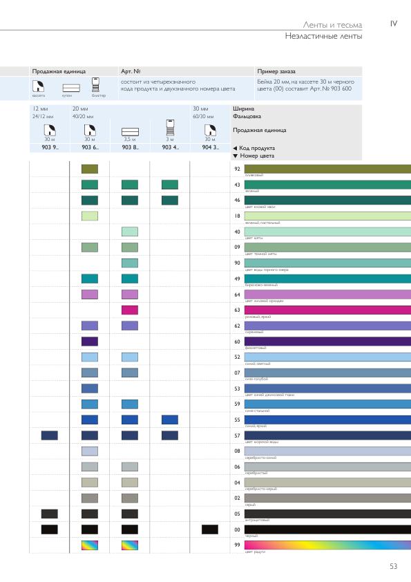This screenshot has width=411, height=582.
Task: Click the olive color bar numbered 92
Action: 327,169
